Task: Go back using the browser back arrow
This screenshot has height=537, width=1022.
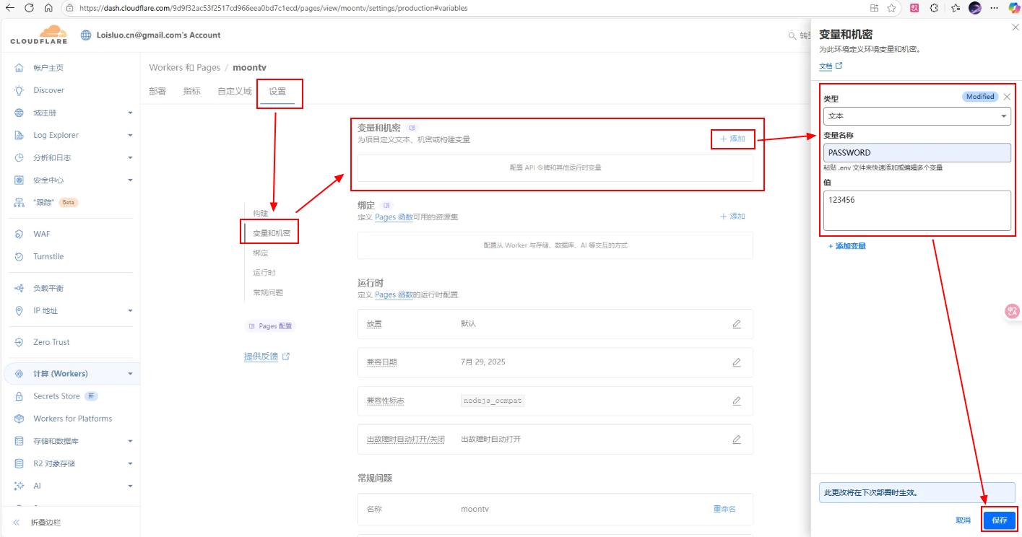Action: coord(9,8)
